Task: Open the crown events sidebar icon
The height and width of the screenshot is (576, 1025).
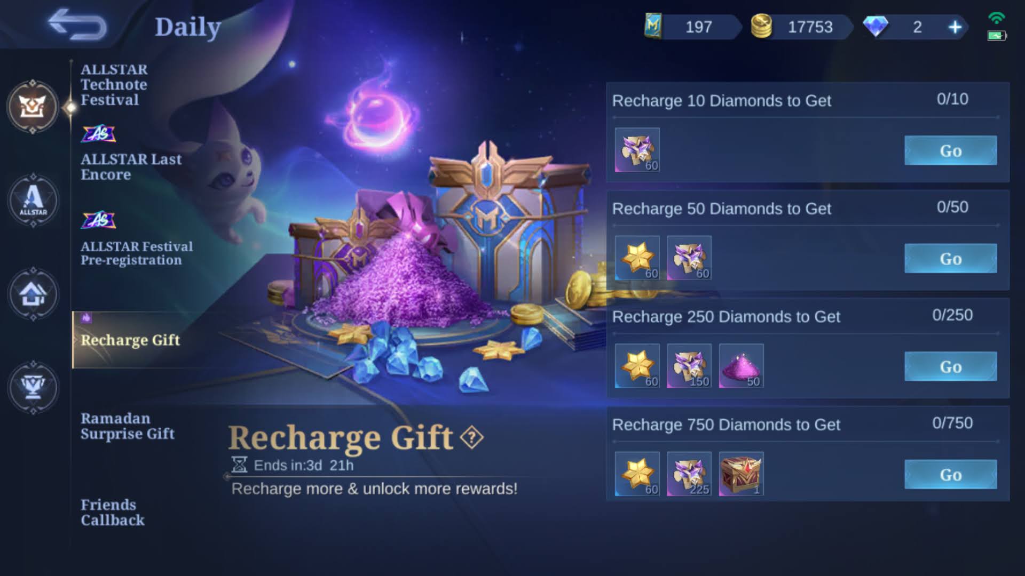Action: [x=33, y=107]
